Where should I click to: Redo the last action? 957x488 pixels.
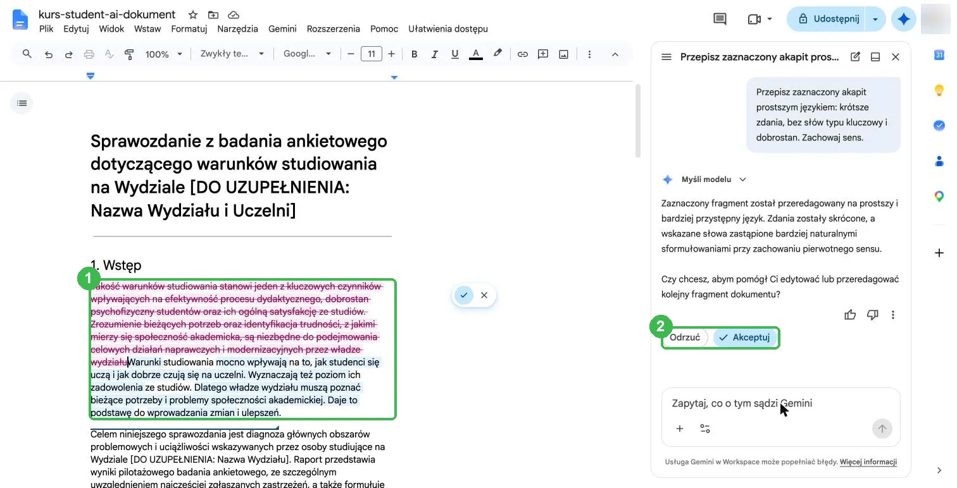pyautogui.click(x=68, y=54)
